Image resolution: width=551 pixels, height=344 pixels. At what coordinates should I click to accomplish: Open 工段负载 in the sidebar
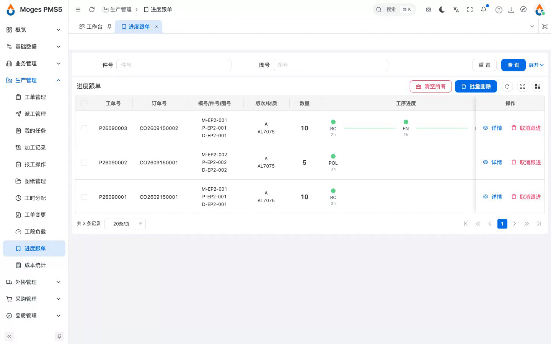(x=34, y=232)
